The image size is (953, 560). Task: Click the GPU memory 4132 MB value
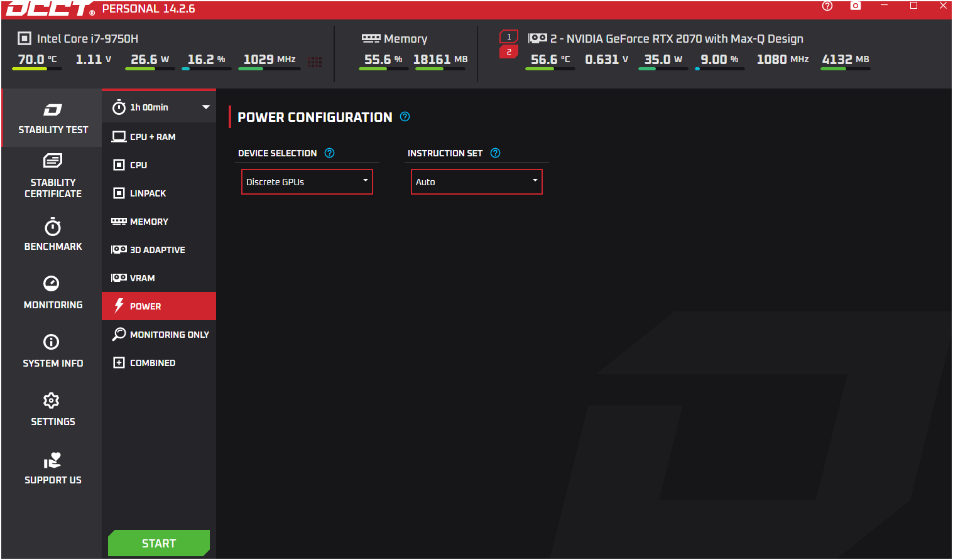pos(846,59)
